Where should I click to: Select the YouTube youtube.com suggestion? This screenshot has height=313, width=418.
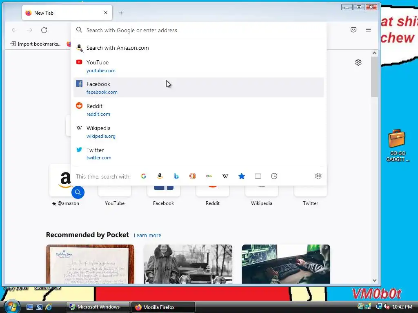(199, 66)
